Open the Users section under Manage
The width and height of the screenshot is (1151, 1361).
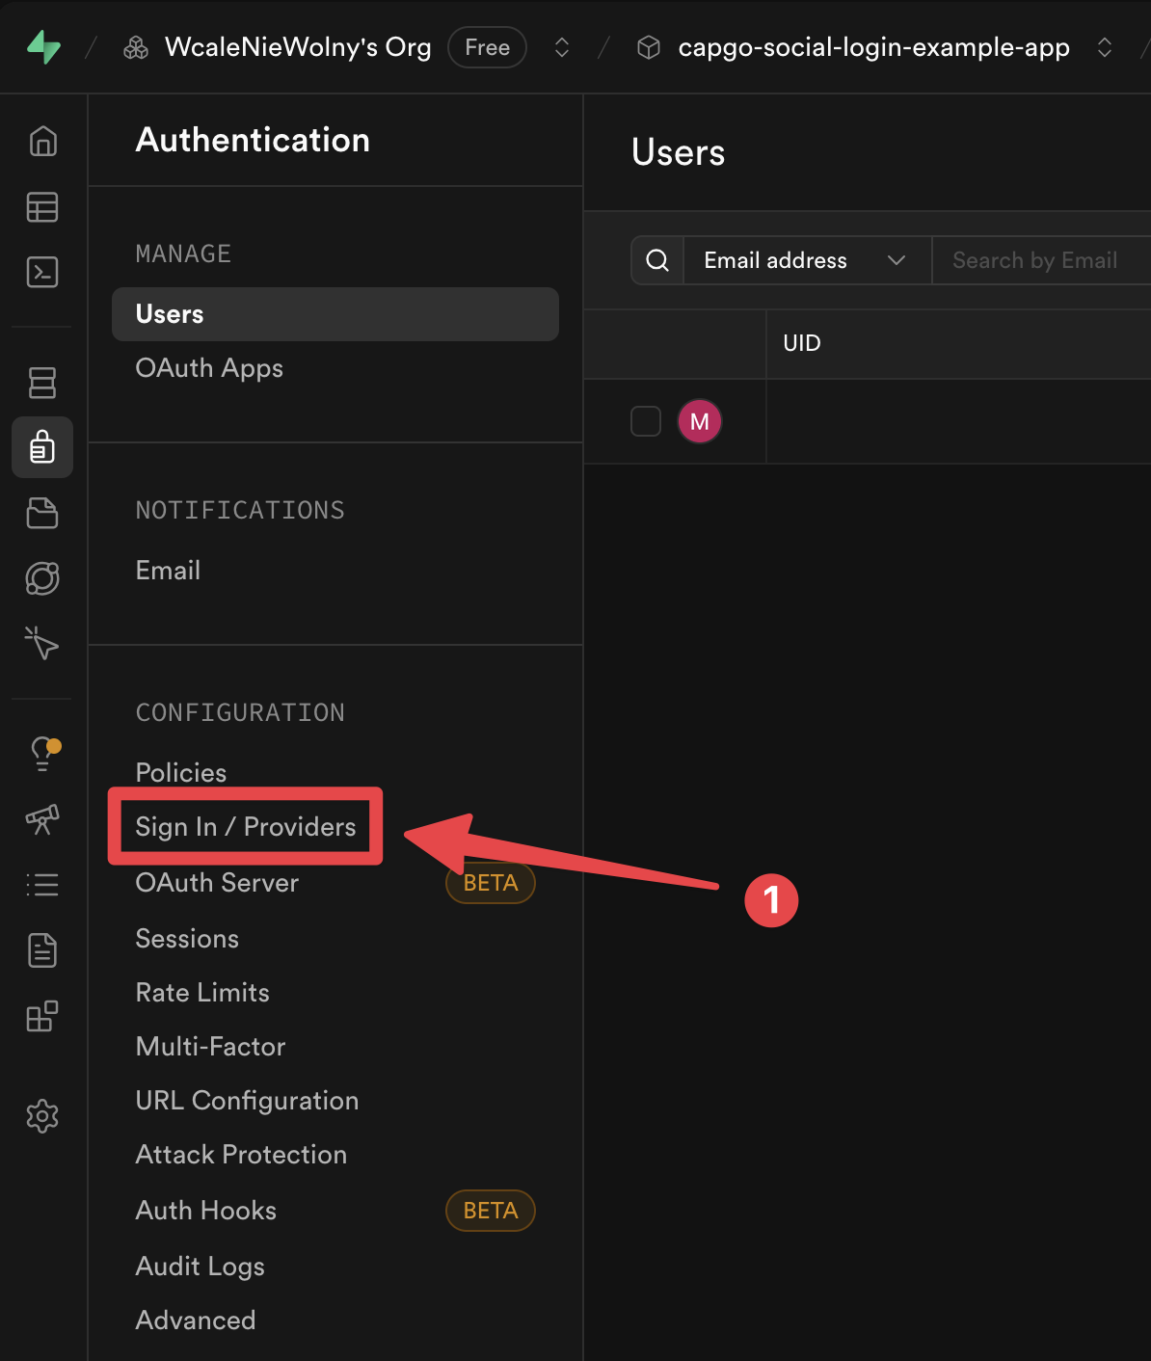(170, 313)
